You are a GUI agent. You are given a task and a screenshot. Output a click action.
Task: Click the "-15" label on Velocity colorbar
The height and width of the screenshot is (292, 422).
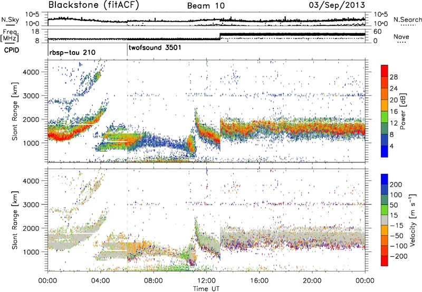pos(397,226)
